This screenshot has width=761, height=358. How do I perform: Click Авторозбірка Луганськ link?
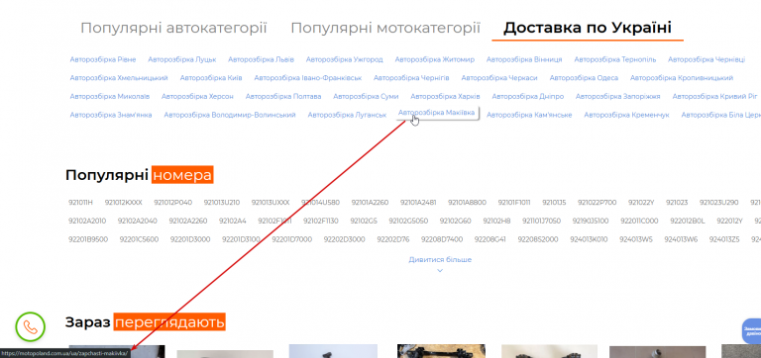click(347, 115)
